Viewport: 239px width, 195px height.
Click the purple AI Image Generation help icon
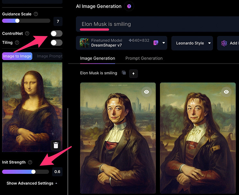click(x=129, y=6)
